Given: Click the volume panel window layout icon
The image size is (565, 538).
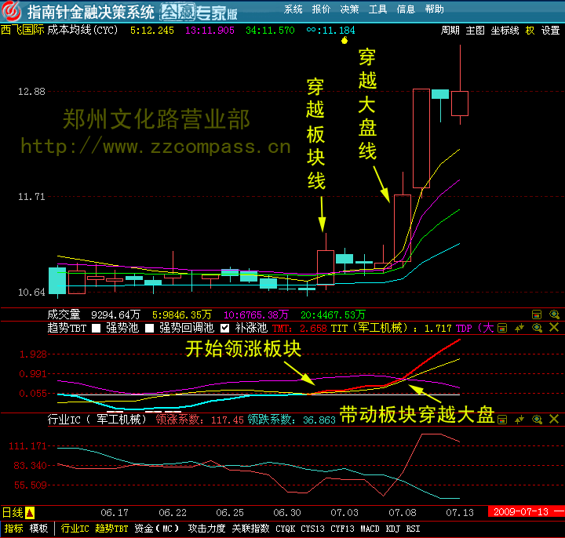Looking at the screenshot, I should (537, 314).
